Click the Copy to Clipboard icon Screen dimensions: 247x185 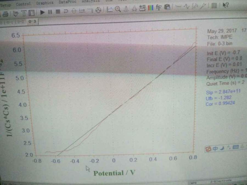tap(167, 7)
